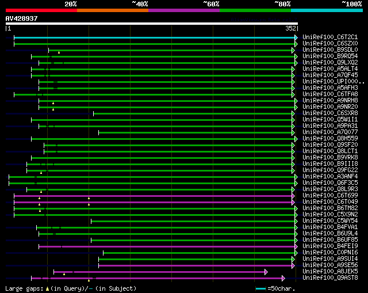
Task: Click the UniRef100_A9SUI4 label
Action: tap(330, 259)
